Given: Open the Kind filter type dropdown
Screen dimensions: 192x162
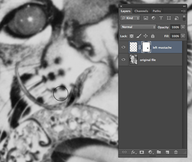Looking at the screenshot, I should tap(130, 18).
